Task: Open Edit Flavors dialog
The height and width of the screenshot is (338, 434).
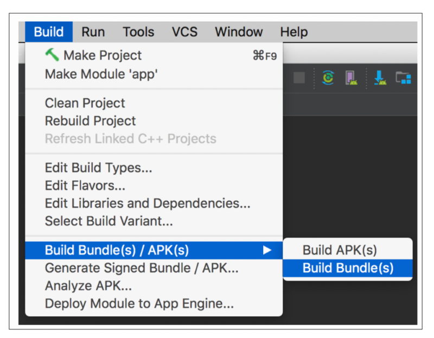Action: coord(85,185)
